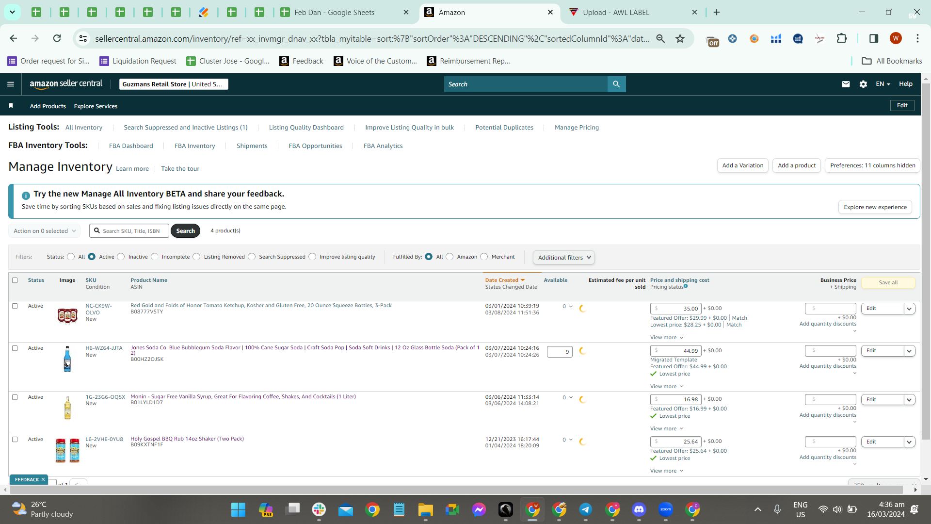931x524 pixels.
Task: Open File Explorer from the taskbar
Action: coord(426,509)
